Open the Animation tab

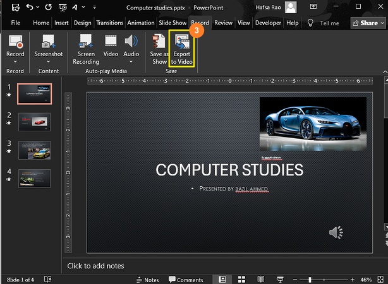pyautogui.click(x=141, y=23)
